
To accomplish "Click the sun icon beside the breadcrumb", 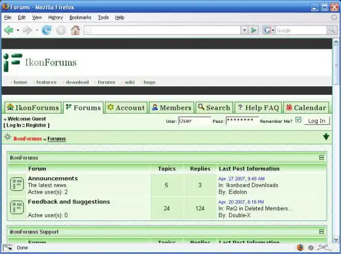I will point(7,137).
